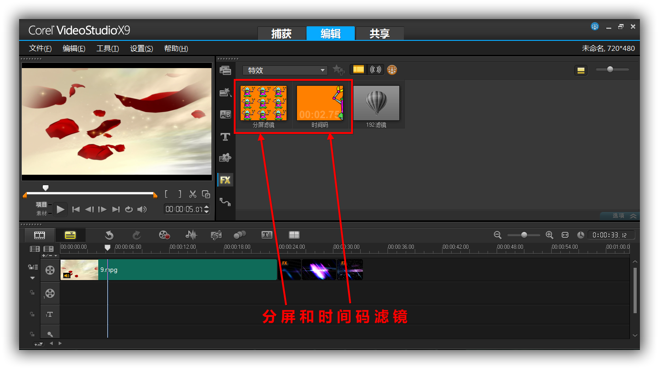
Task: Open the Path motion library icon
Action: [225, 202]
